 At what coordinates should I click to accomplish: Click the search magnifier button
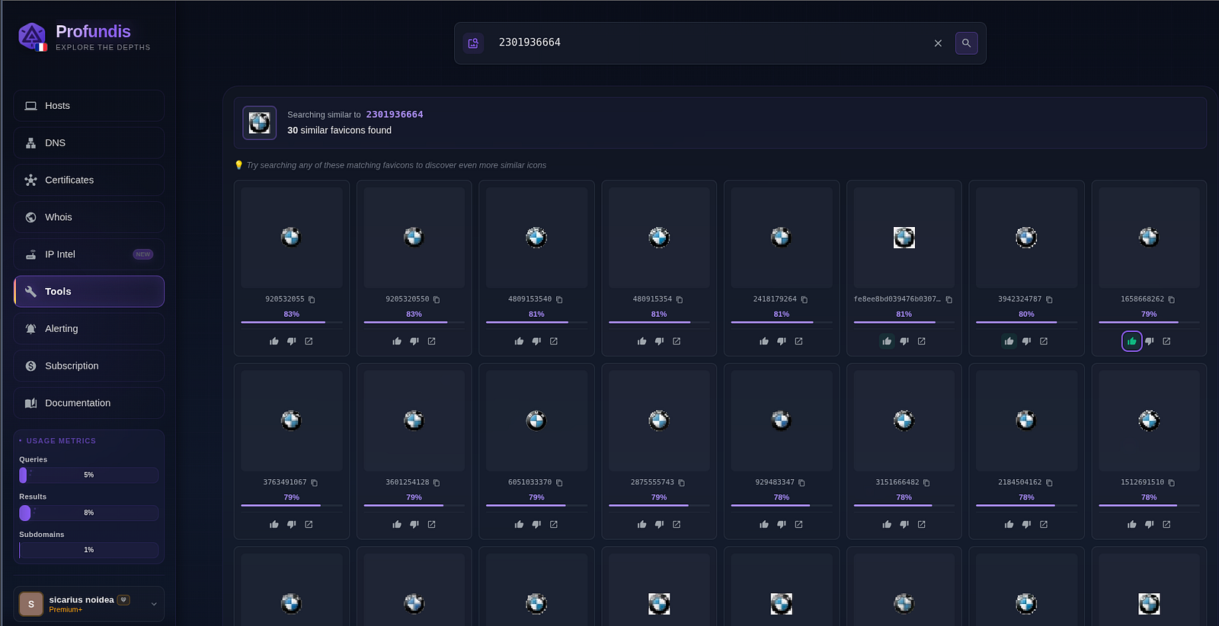tap(966, 43)
